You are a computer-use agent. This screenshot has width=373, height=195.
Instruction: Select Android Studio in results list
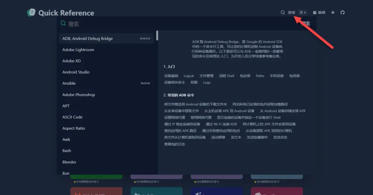(106, 72)
